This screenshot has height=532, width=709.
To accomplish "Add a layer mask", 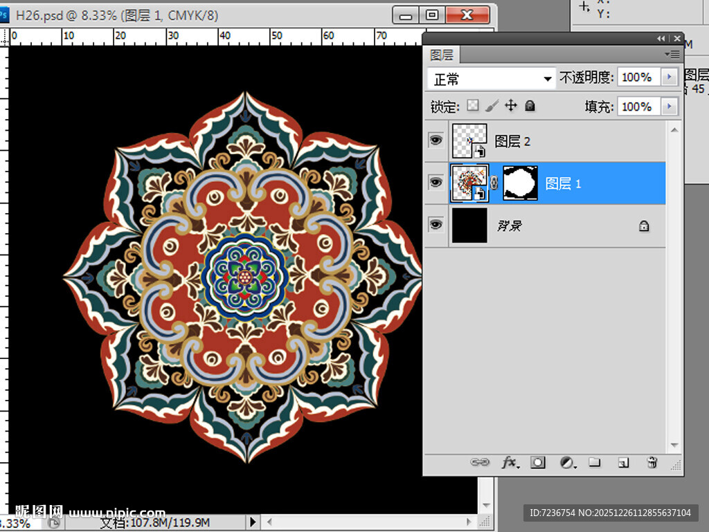I will click(538, 462).
